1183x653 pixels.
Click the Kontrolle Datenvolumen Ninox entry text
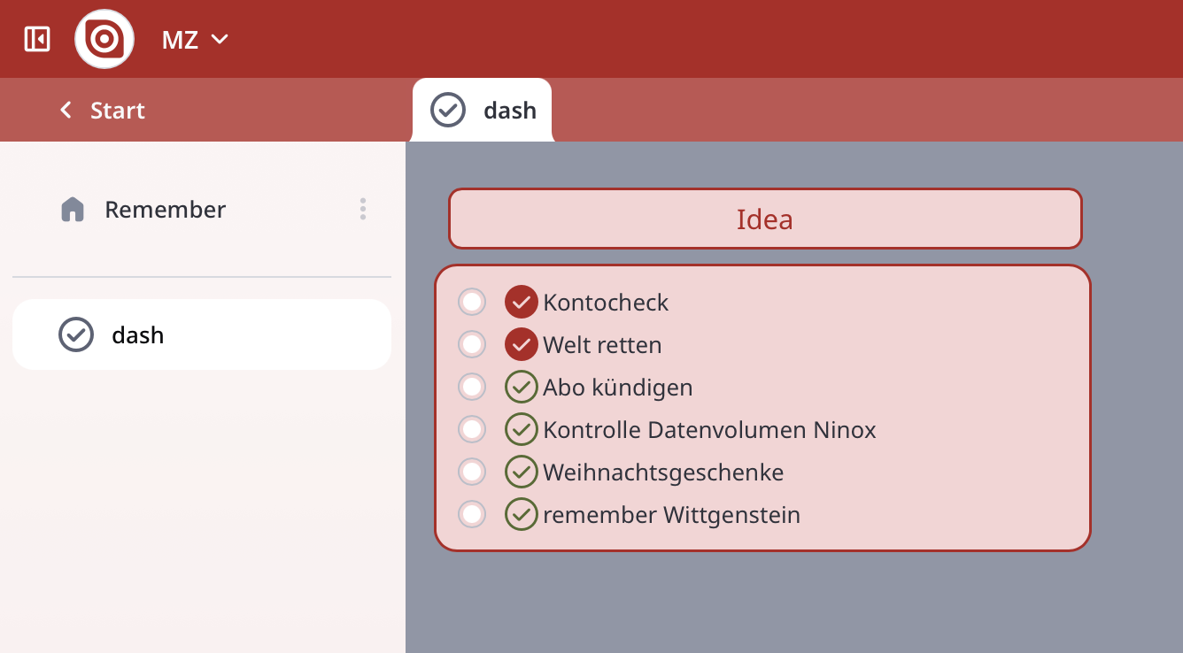[x=709, y=430]
